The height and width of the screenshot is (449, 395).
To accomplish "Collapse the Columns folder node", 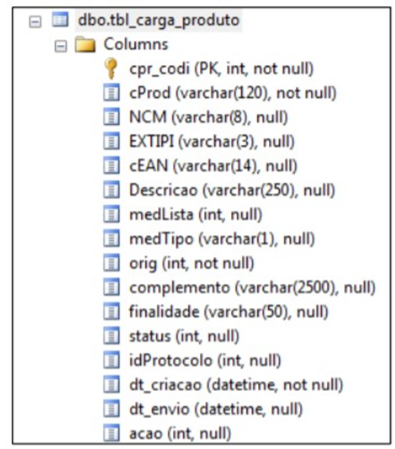I will pos(61,46).
